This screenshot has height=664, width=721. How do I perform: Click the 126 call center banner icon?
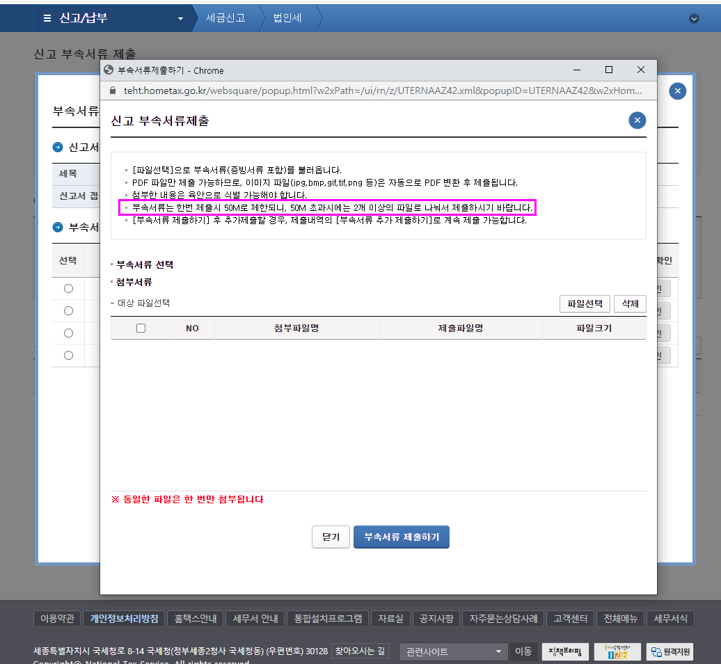click(x=617, y=652)
